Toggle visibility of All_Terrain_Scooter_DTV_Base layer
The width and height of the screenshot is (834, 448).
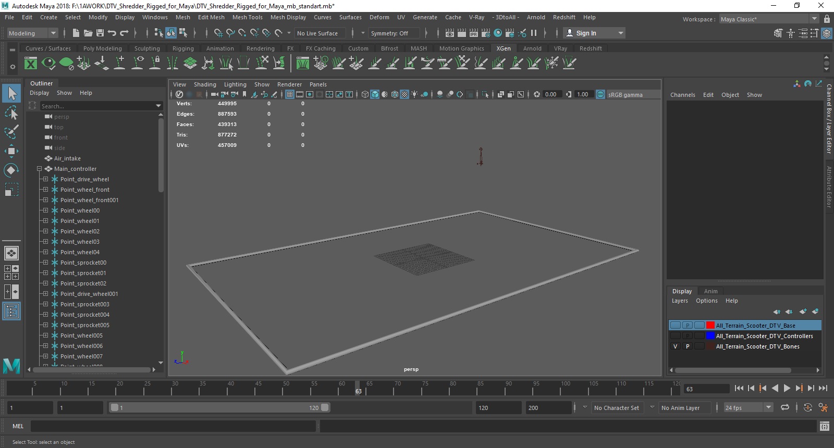[676, 325]
